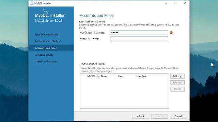Focus the Repeat Password field

coord(139,39)
